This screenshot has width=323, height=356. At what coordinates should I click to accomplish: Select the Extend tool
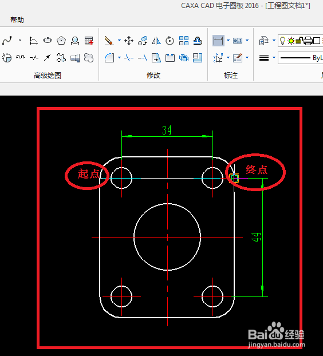tap(143, 58)
